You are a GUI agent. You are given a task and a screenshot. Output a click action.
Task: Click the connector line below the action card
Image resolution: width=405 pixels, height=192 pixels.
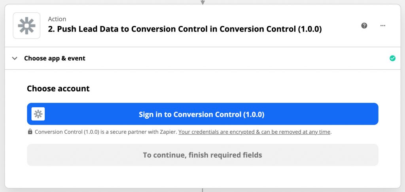coord(202,190)
